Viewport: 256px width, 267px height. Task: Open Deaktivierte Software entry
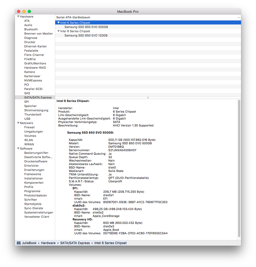click(38, 157)
